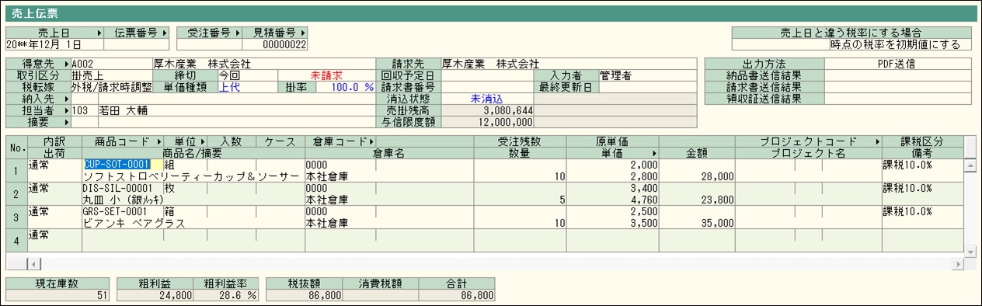Click the 合計 total 86,800

point(456,295)
